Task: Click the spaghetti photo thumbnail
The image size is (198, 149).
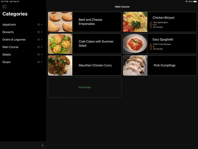Action: point(135,44)
